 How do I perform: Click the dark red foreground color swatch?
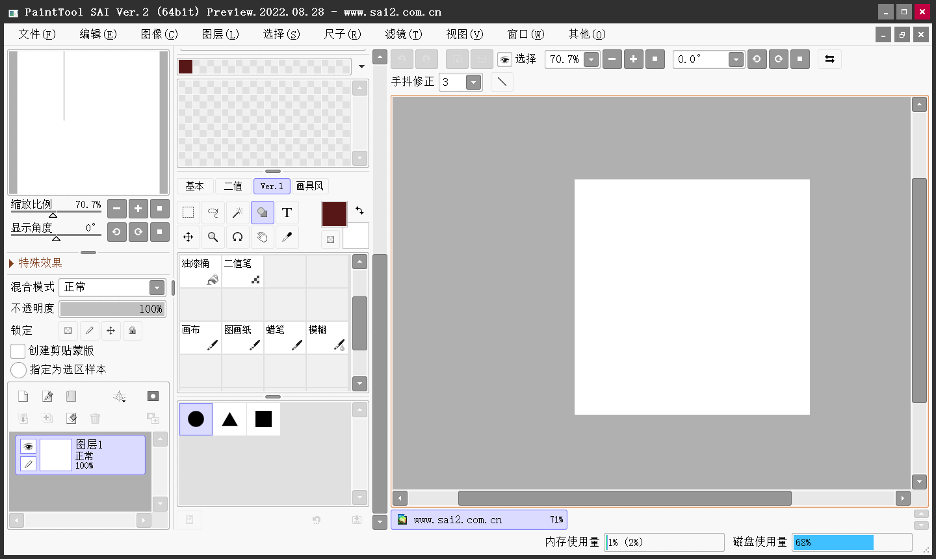pyautogui.click(x=334, y=214)
